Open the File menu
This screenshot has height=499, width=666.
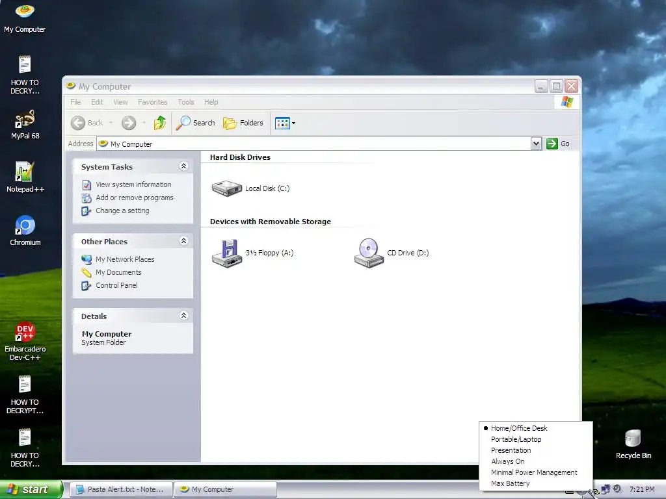pyautogui.click(x=75, y=102)
